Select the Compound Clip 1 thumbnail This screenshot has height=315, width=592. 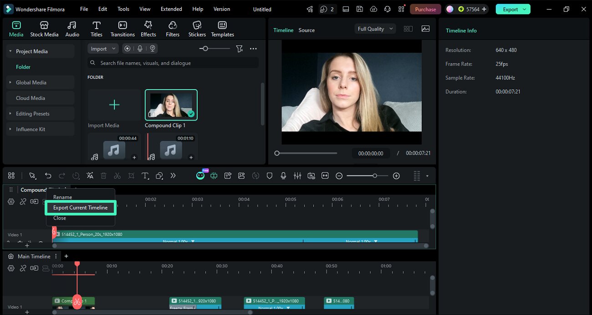(x=171, y=105)
